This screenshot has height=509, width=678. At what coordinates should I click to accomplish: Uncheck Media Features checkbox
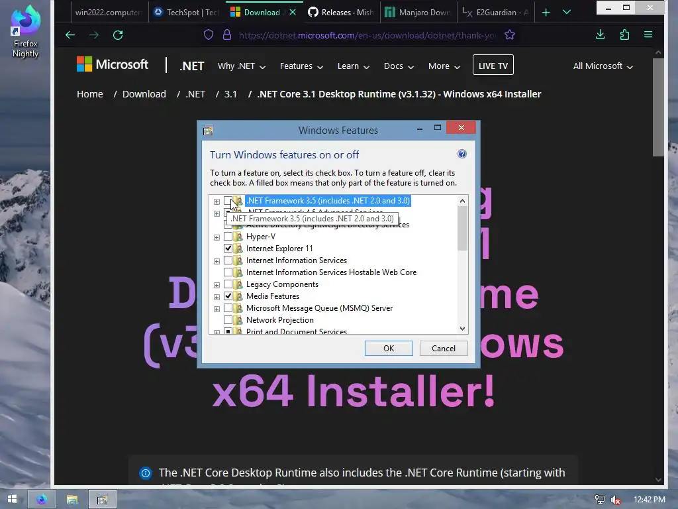pos(228,296)
